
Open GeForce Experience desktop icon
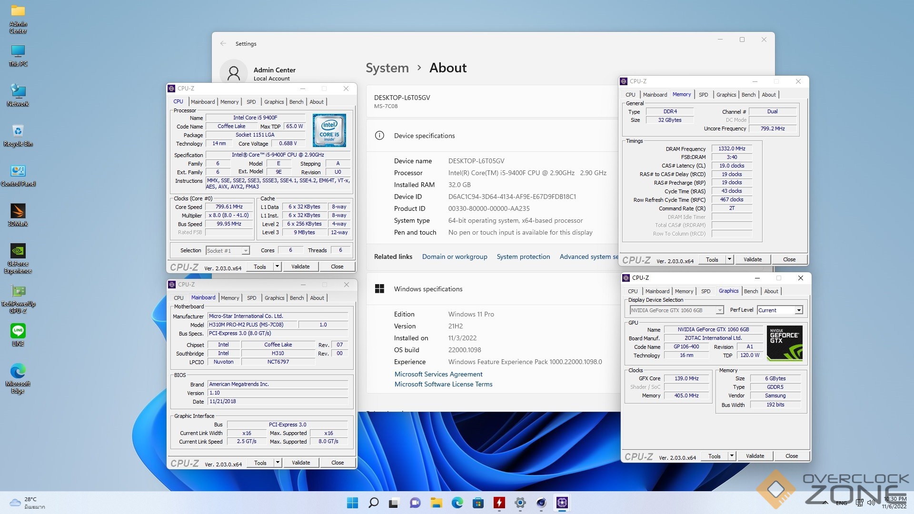click(x=18, y=252)
